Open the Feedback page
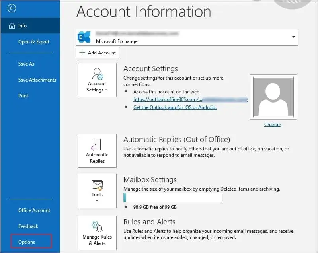Image resolution: width=318 pixels, height=253 pixels. 28,226
